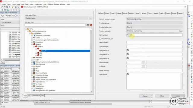Click the Close button in Parts management

click(x=162, y=96)
